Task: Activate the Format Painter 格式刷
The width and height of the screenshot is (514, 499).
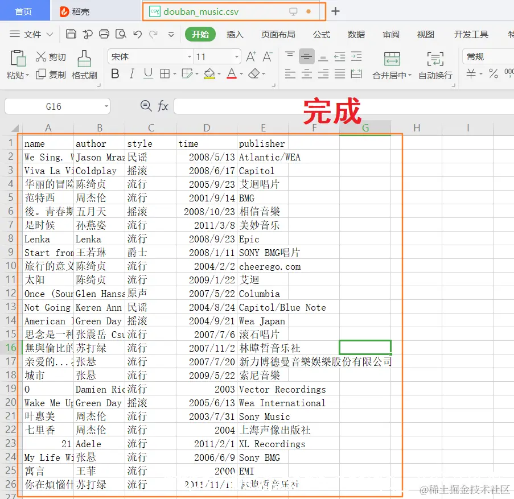Action: (x=84, y=65)
